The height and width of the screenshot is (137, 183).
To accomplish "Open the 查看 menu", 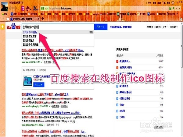I will [x=154, y=3].
